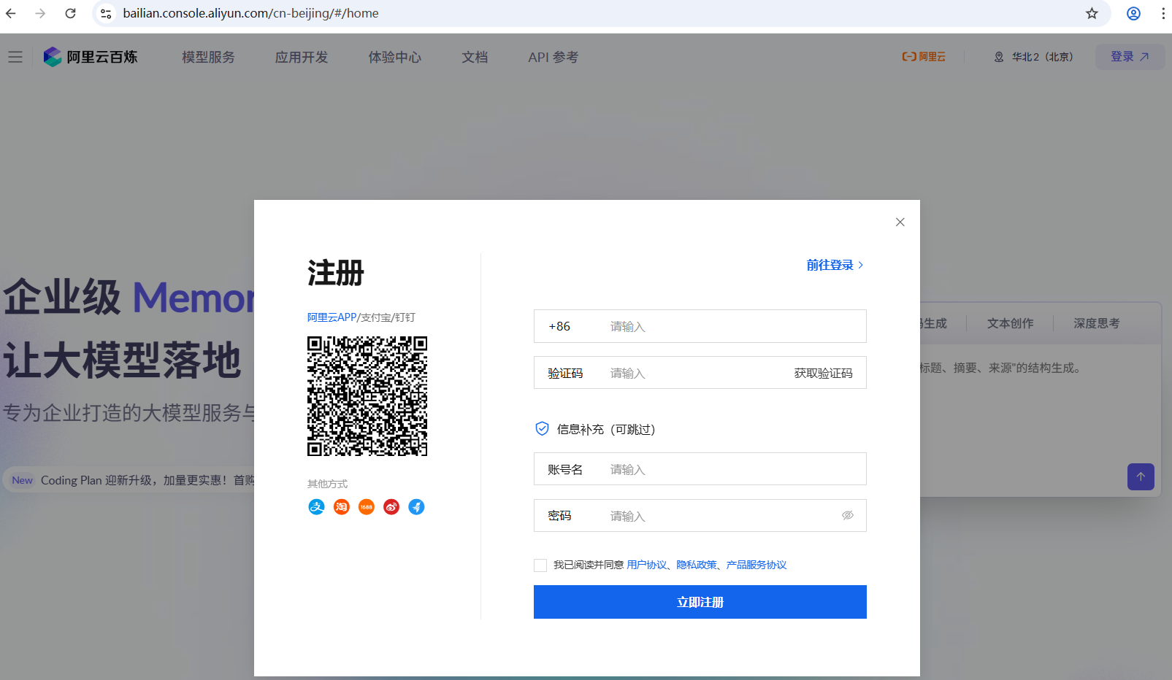Go to login via 前往登录 chevron link

(x=835, y=266)
